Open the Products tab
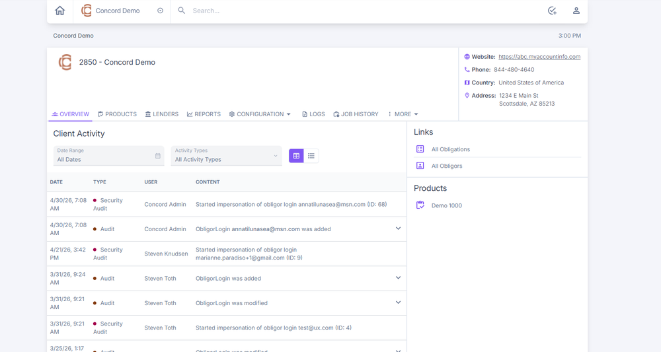Viewport: 661px width, 352px height. tap(117, 114)
